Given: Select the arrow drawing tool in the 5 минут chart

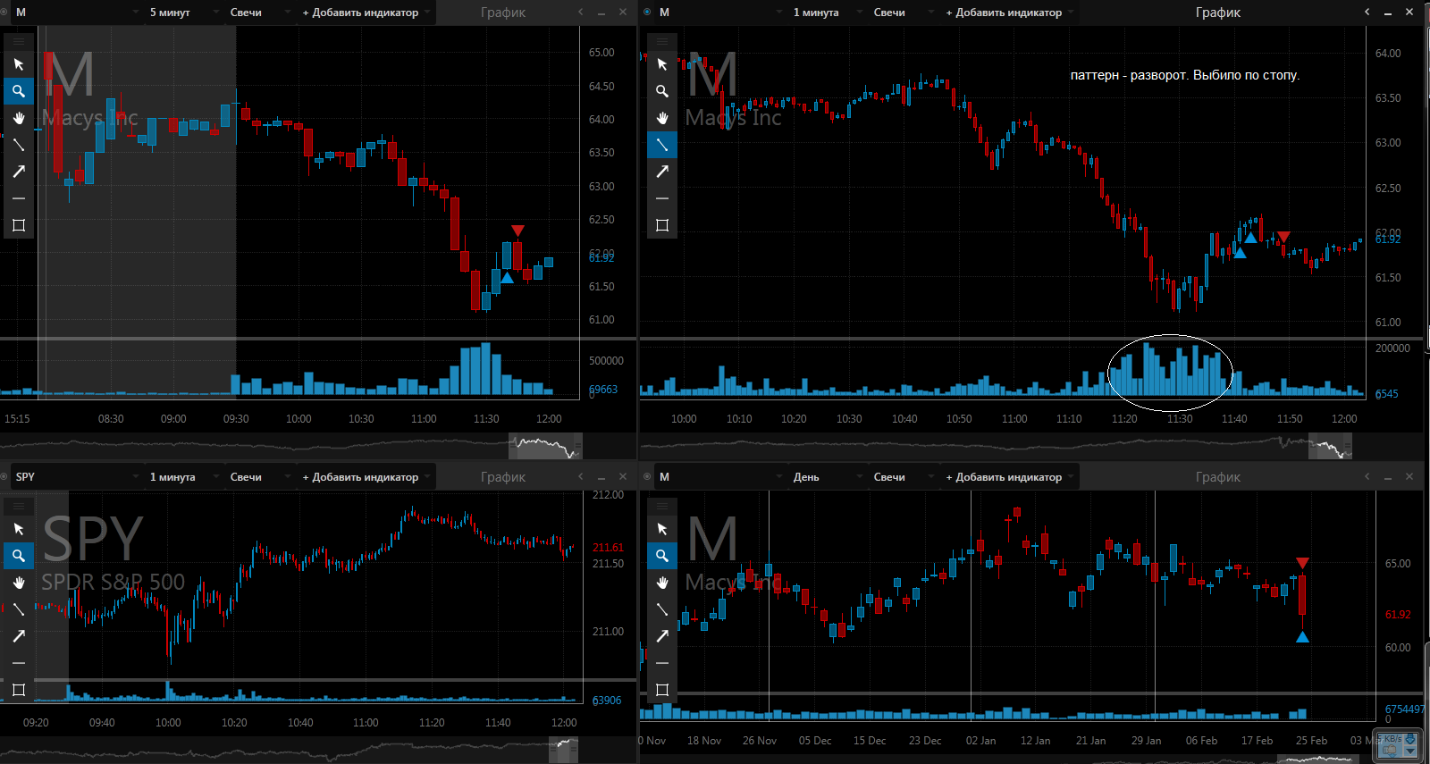Looking at the screenshot, I should (x=19, y=172).
